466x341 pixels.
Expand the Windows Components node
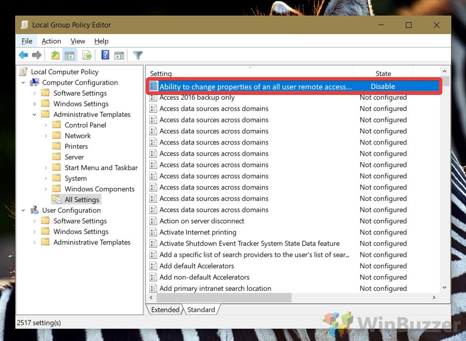46,189
